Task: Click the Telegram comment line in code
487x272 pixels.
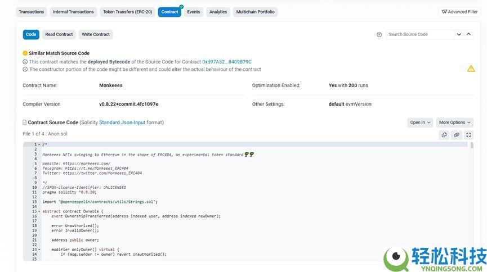Action: 86,169
